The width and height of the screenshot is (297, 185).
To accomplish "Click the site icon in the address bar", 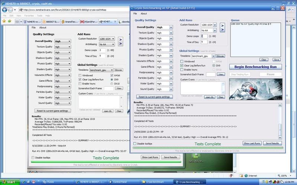I will point(21,10).
